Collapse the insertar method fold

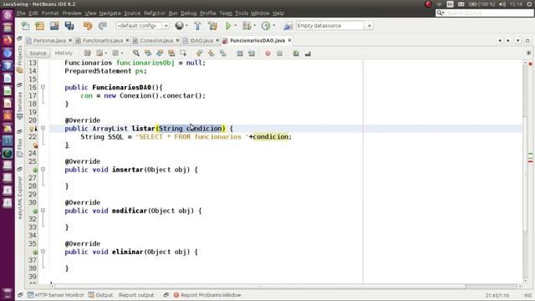click(x=43, y=169)
